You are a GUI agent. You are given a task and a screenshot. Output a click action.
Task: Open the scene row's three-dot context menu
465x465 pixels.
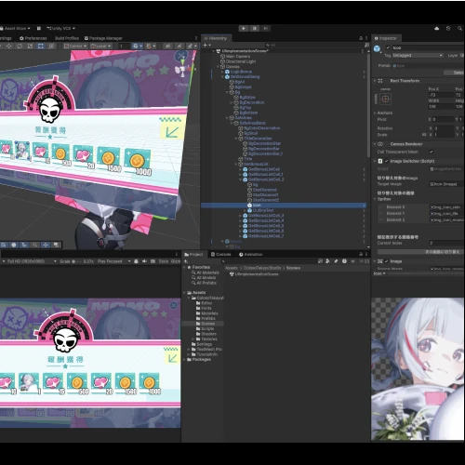363,51
